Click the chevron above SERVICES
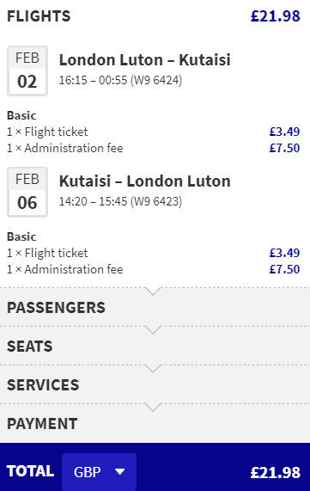310x491 pixels. (153, 369)
